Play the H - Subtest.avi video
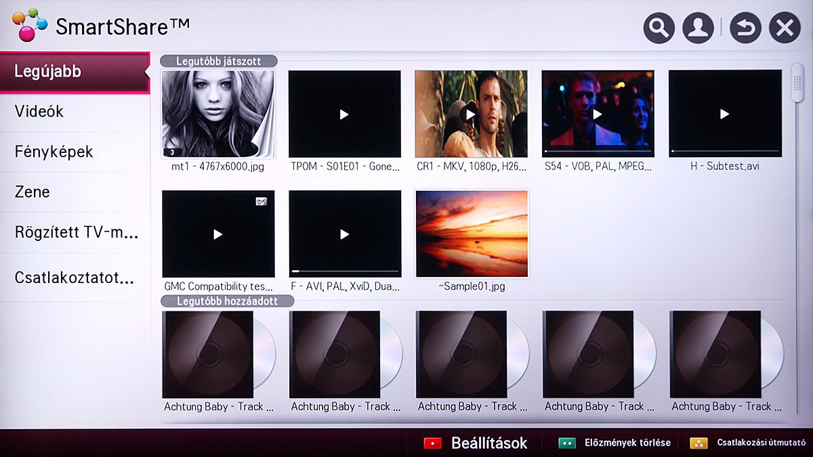813x457 pixels. (724, 114)
